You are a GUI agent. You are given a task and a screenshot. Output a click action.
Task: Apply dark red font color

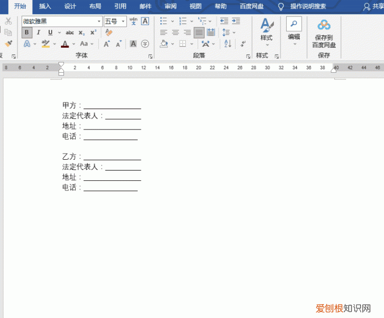(65, 44)
